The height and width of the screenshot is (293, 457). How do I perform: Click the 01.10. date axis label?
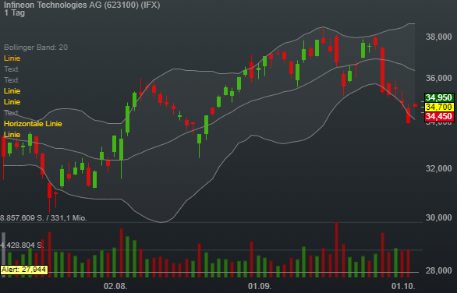click(x=403, y=286)
